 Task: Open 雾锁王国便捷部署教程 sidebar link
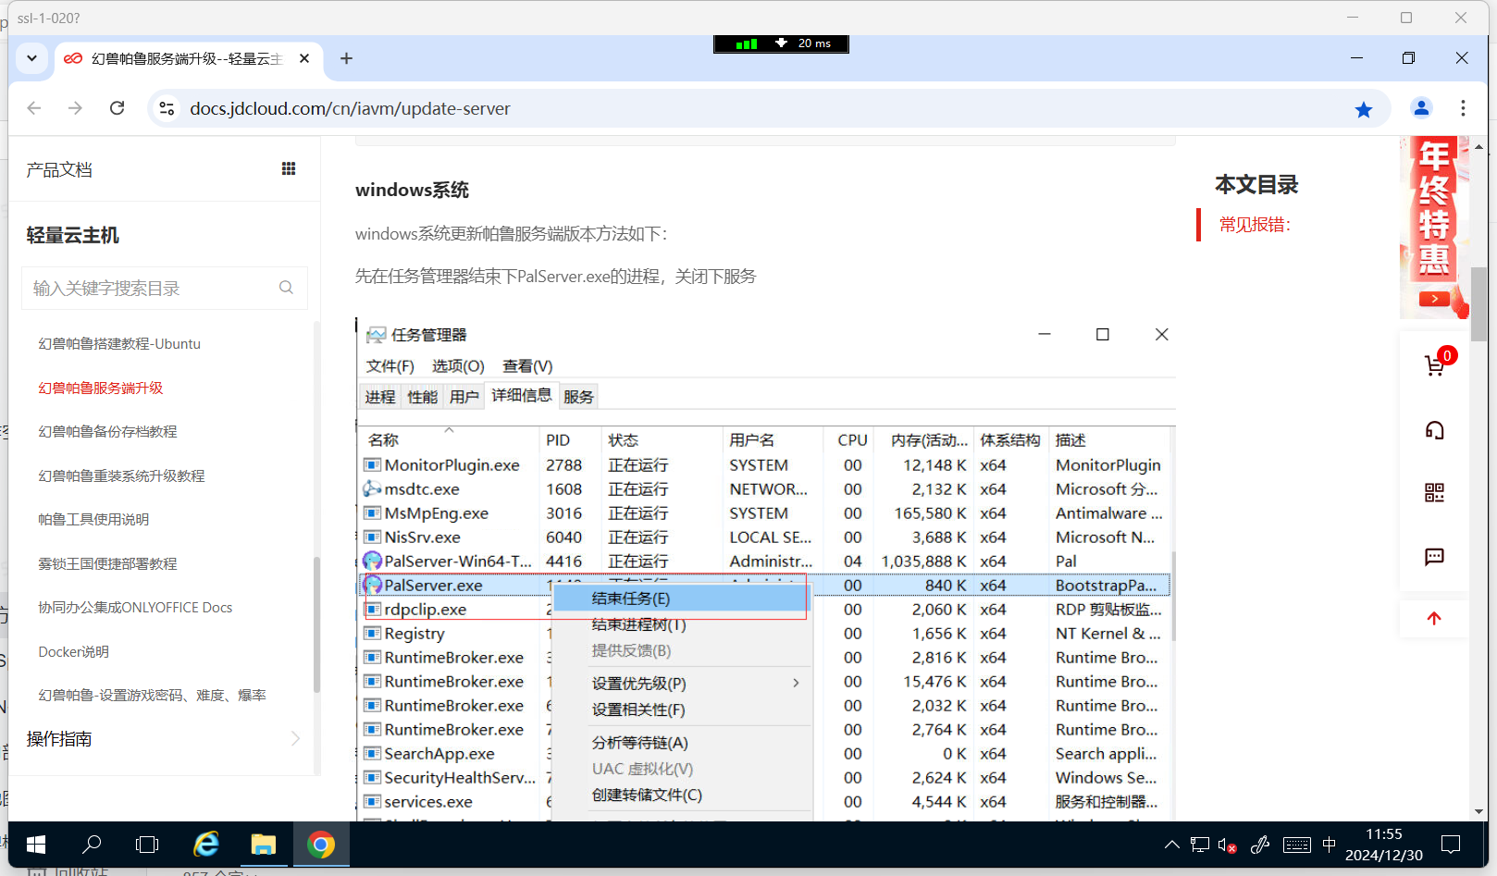pyautogui.click(x=107, y=564)
